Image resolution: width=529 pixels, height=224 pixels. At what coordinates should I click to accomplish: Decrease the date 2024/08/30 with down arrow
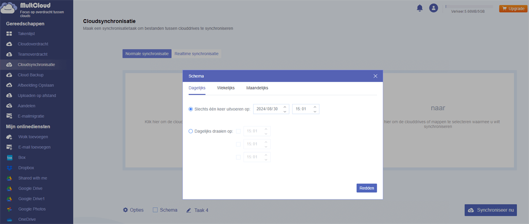[x=285, y=112]
